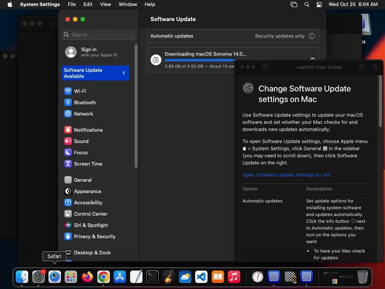Click the Search field in System Settings
Screen dimensions: 385x289
pyautogui.click(x=98, y=35)
